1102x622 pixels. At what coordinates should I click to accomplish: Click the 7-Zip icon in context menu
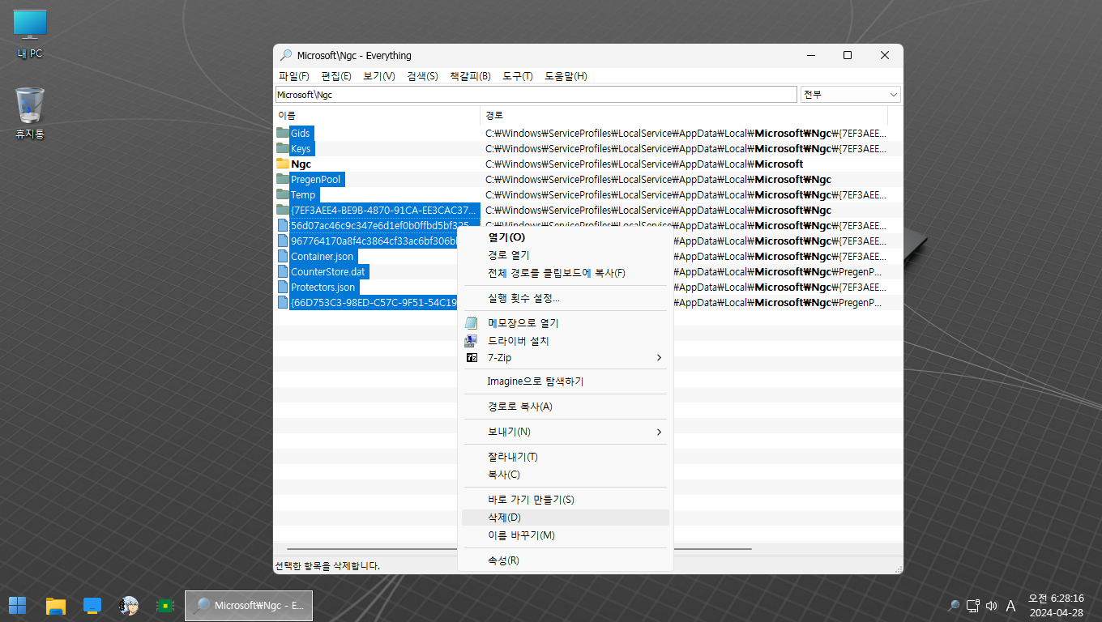pyautogui.click(x=472, y=358)
